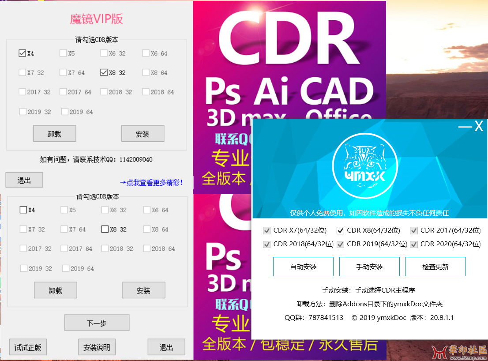Tick 2017 64 in the upper version group
Screen dimensions: 488x361
tap(63, 92)
